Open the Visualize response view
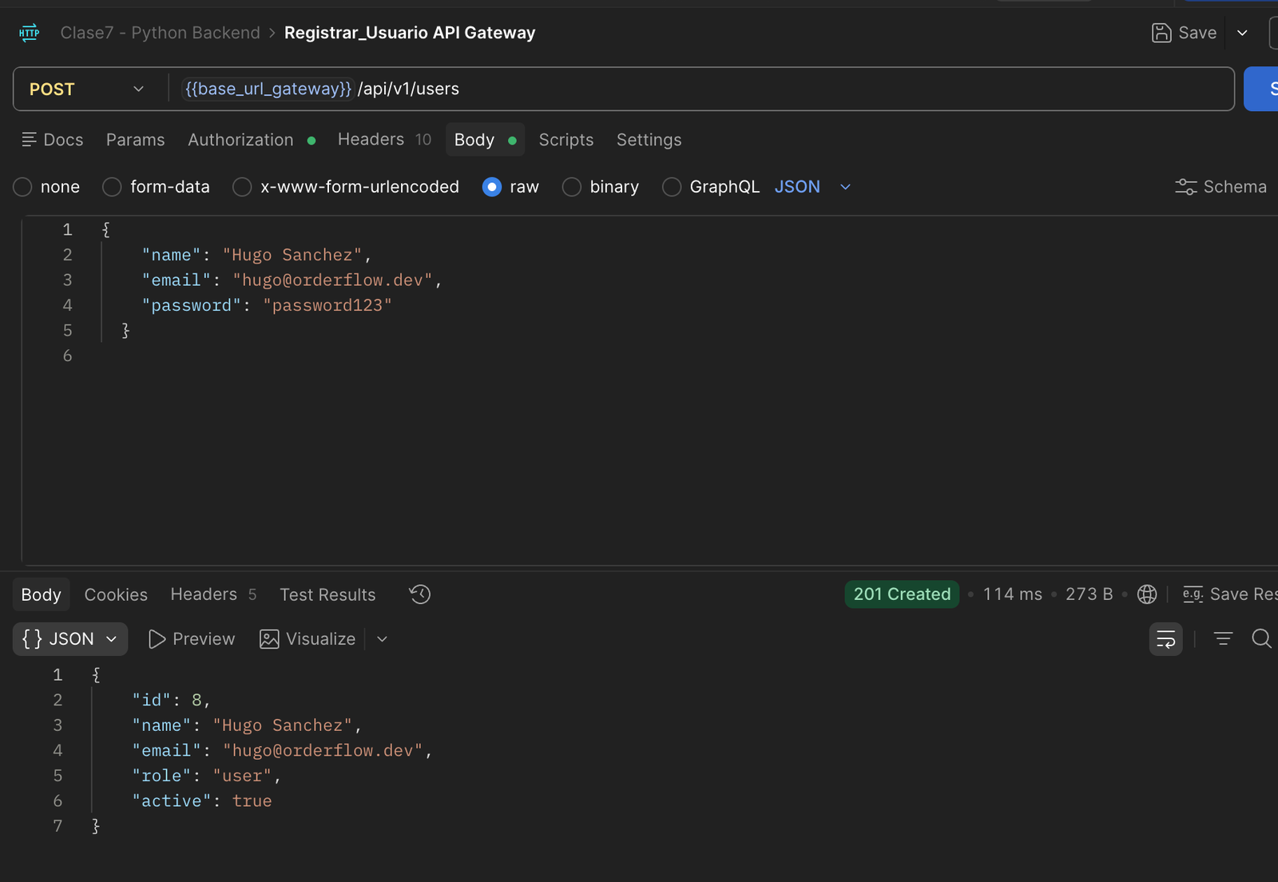The height and width of the screenshot is (882, 1278). [x=308, y=639]
